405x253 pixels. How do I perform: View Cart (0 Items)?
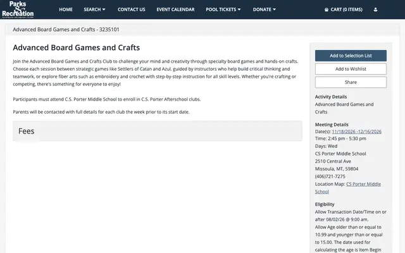click(x=343, y=9)
